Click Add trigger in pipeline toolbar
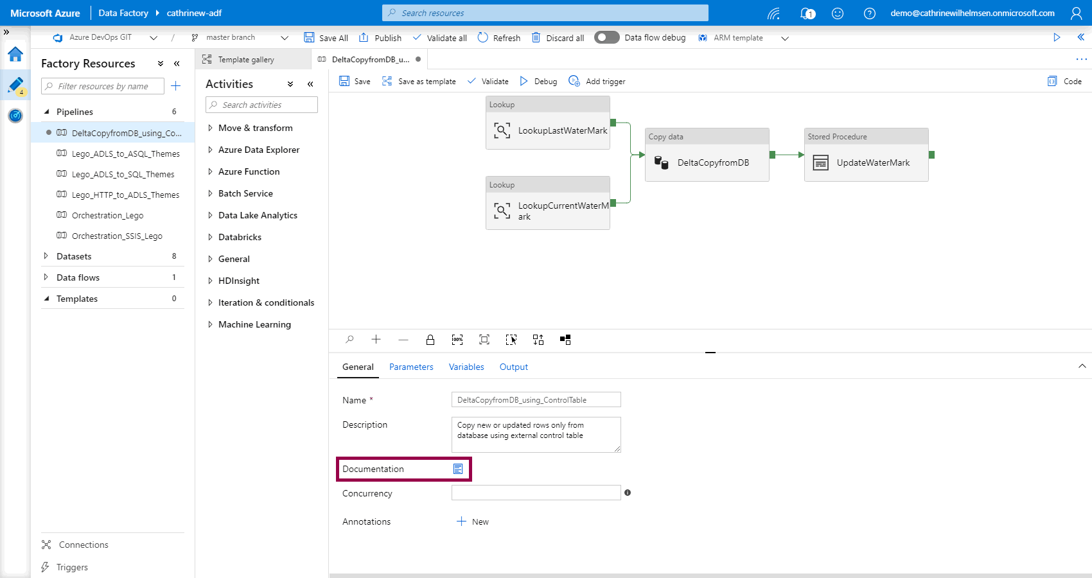This screenshot has height=578, width=1092. coord(597,82)
